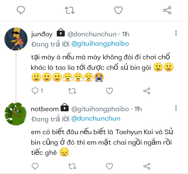Image resolution: width=188 pixels, height=174 pixels.
Task: Open more options for junđay's tweet
Action: pos(176,33)
